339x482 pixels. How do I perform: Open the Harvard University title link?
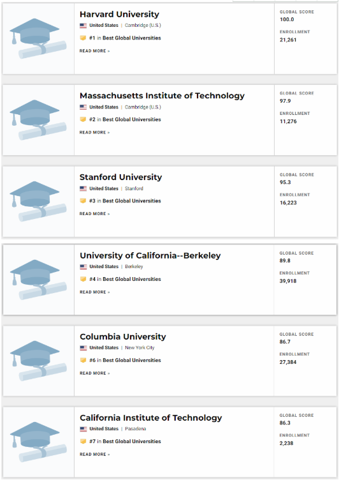point(119,15)
